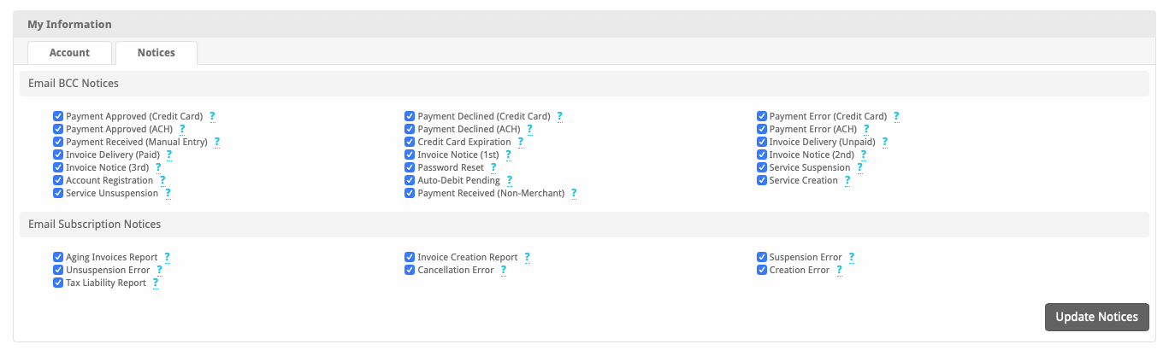Uncheck Payment Received (Manual Entry) notice
This screenshot has height=356, width=1175.
[x=58, y=142]
